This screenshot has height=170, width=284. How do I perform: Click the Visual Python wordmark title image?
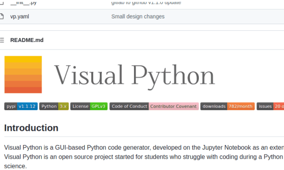(134, 76)
